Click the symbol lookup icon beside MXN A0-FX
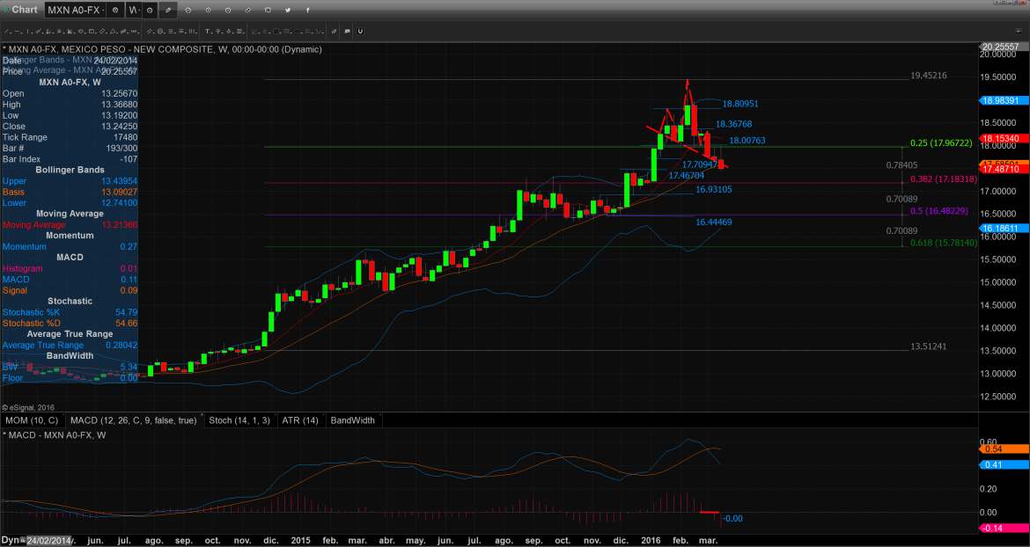Image resolution: width=1030 pixels, height=547 pixels. pyautogui.click(x=115, y=10)
